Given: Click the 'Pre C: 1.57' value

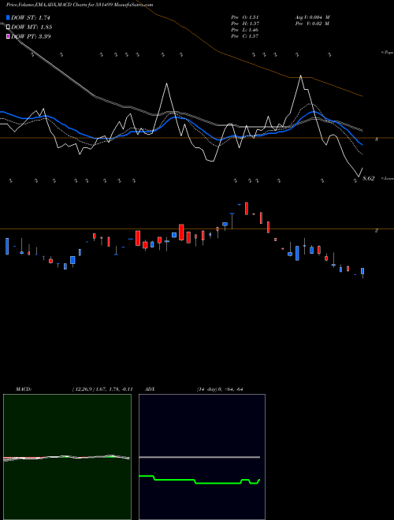Looking at the screenshot, I should (x=245, y=36).
